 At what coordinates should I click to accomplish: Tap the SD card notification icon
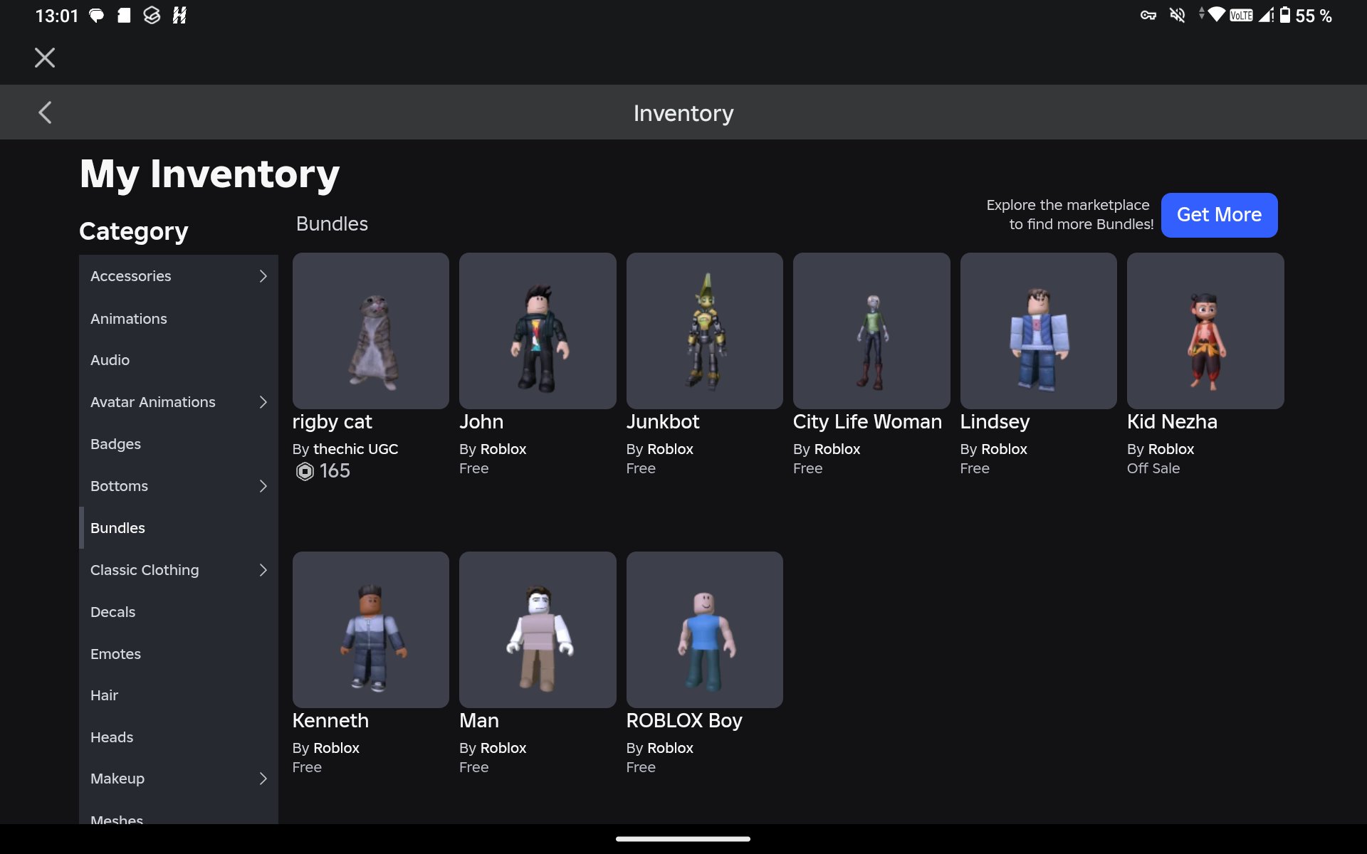[124, 15]
